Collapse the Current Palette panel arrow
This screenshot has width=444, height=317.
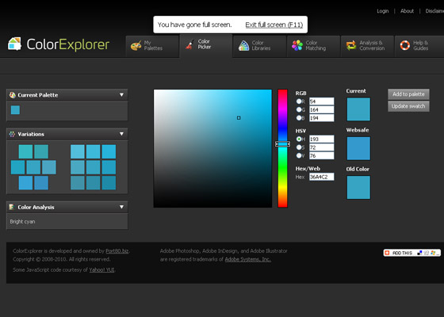(x=121, y=95)
